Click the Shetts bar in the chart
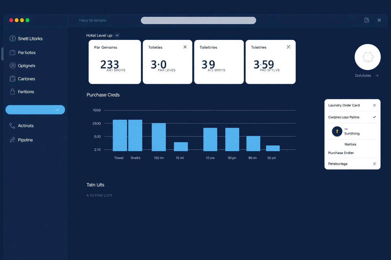This screenshot has width=391, height=260. pos(135,135)
